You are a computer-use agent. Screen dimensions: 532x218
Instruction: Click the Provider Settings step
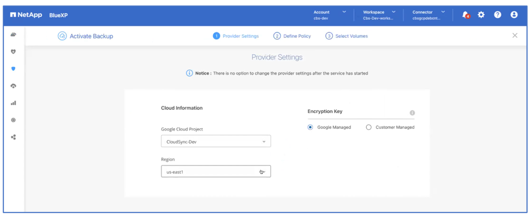[x=236, y=36]
